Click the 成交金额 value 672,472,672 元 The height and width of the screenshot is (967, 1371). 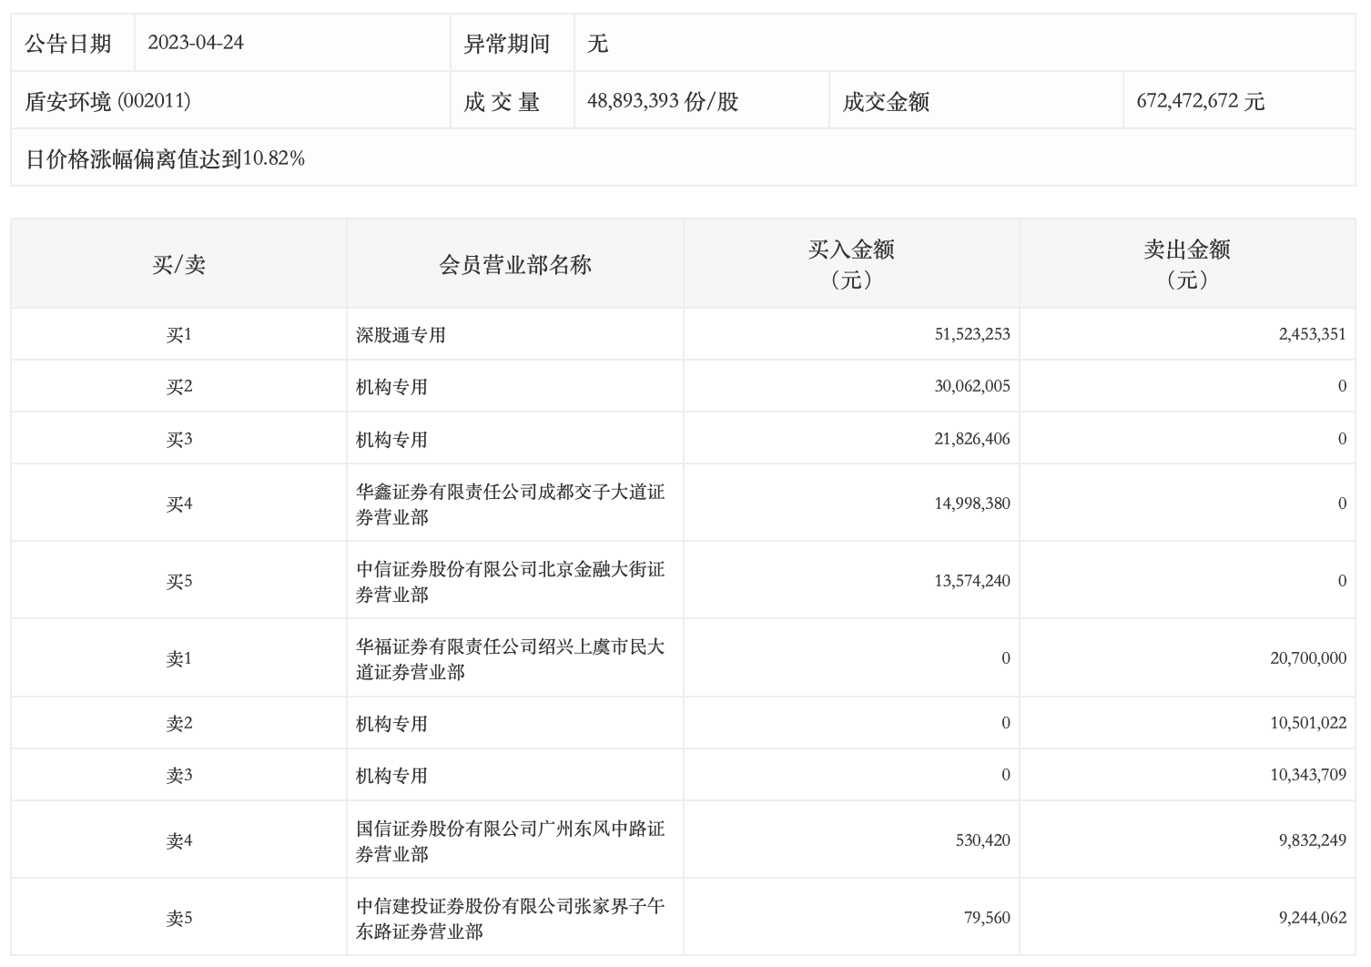pos(1200,101)
